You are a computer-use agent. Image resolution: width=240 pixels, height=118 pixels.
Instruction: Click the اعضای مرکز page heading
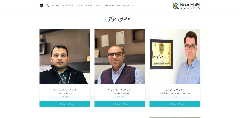(x=120, y=19)
